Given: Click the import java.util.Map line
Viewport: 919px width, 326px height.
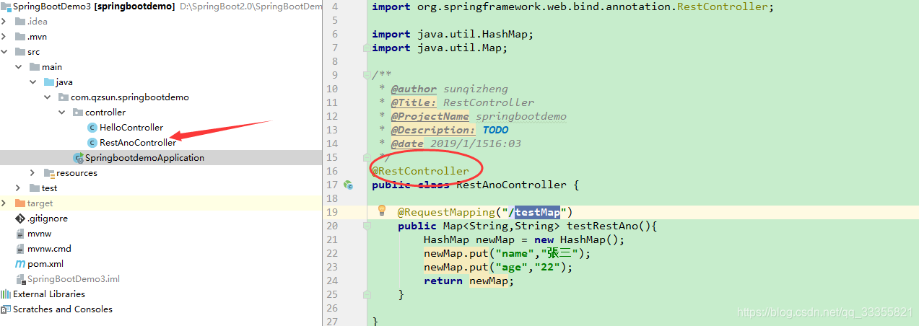Looking at the screenshot, I should 440,48.
